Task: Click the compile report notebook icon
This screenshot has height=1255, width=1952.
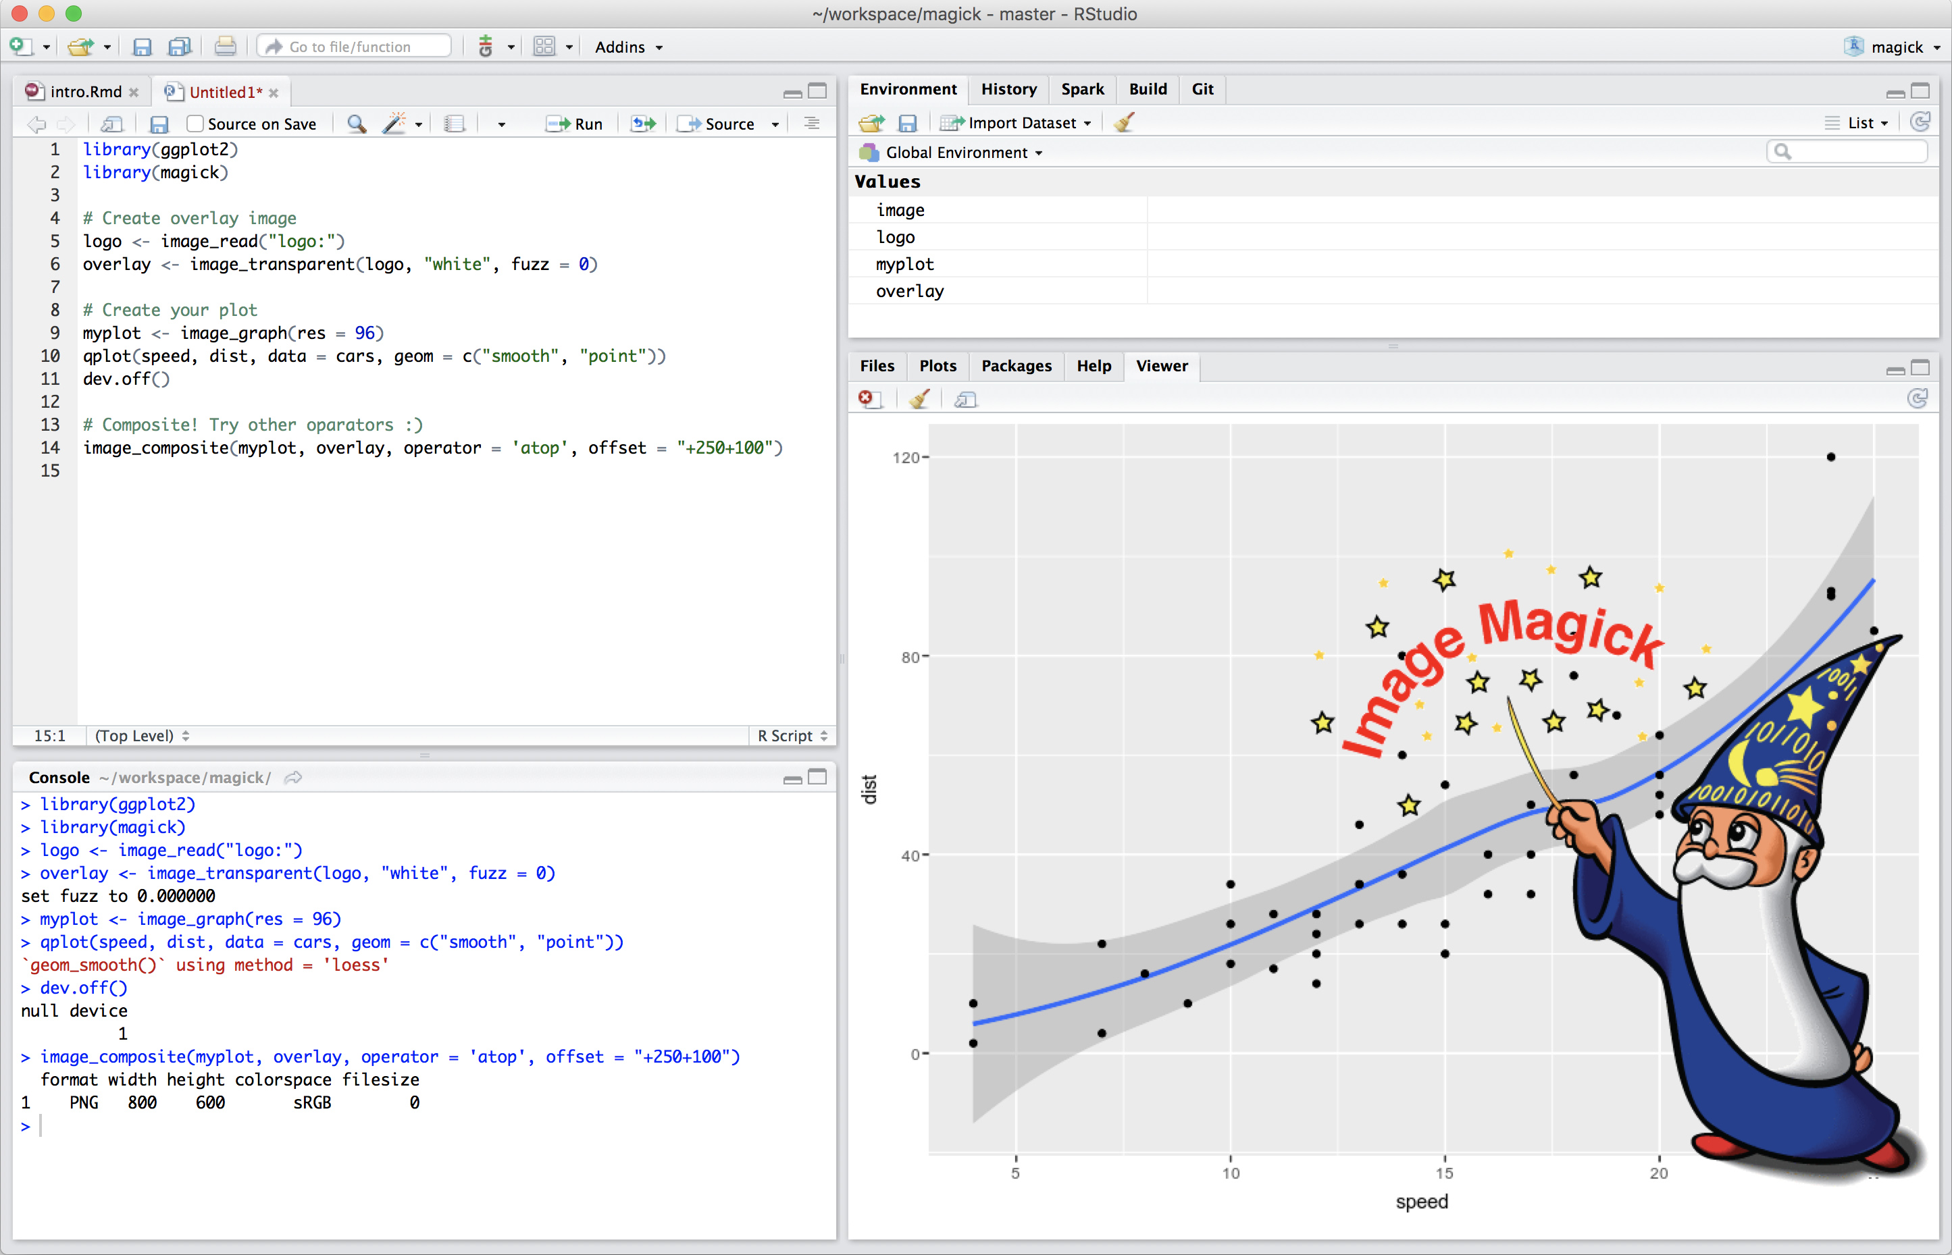Action: click(455, 124)
